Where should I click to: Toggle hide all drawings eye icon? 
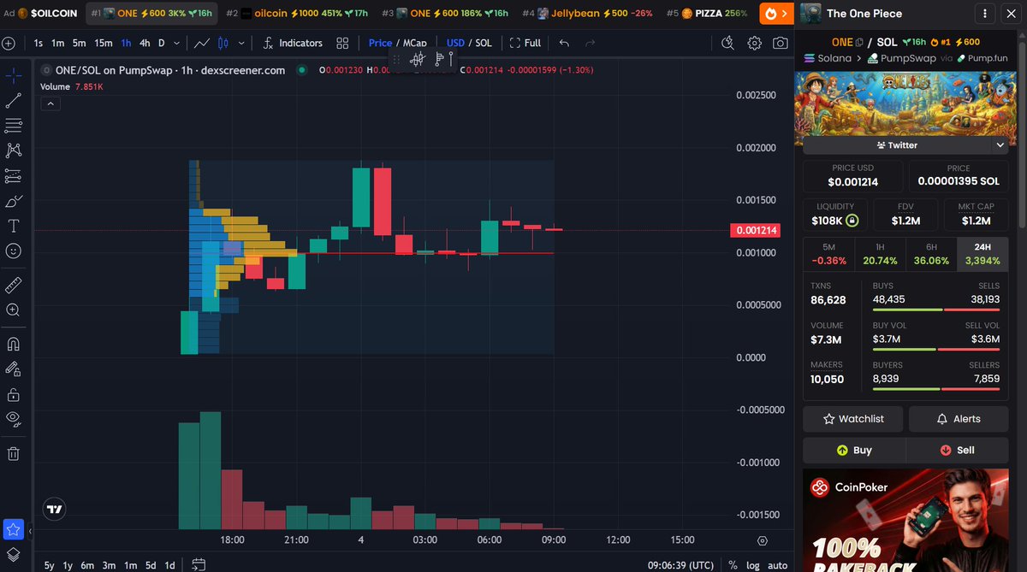pos(14,419)
